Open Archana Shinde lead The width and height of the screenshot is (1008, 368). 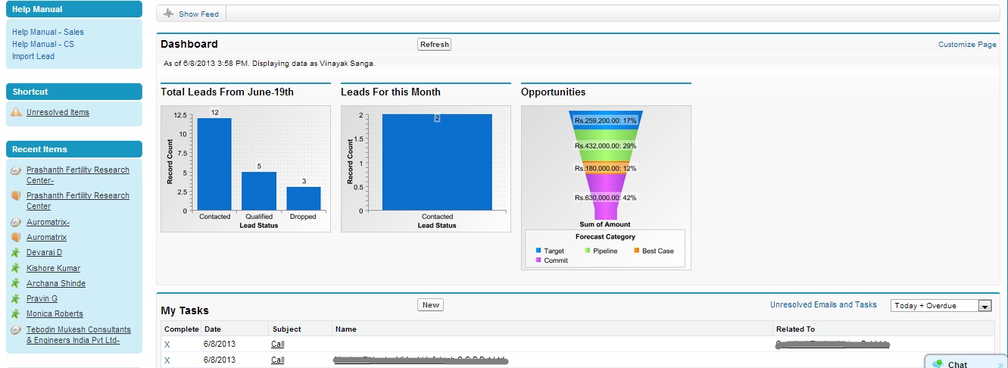(56, 283)
